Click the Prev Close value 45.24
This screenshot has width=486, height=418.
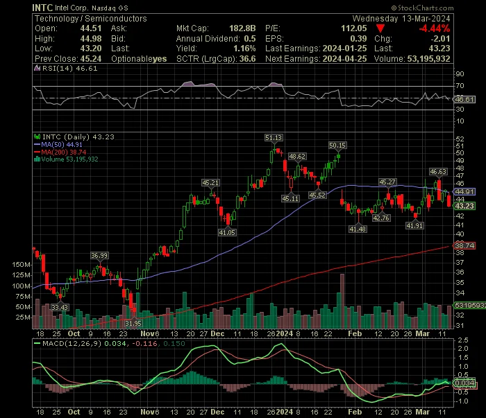click(x=91, y=59)
